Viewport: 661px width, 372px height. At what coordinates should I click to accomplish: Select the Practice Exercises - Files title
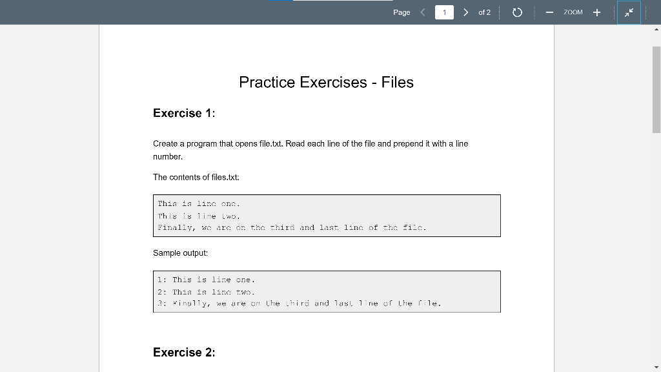tap(326, 82)
